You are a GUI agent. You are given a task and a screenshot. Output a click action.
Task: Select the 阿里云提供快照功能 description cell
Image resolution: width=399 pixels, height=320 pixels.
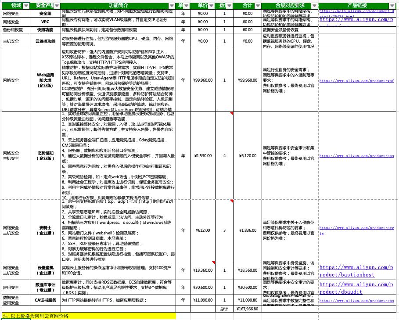pyautogui.click(x=119, y=30)
